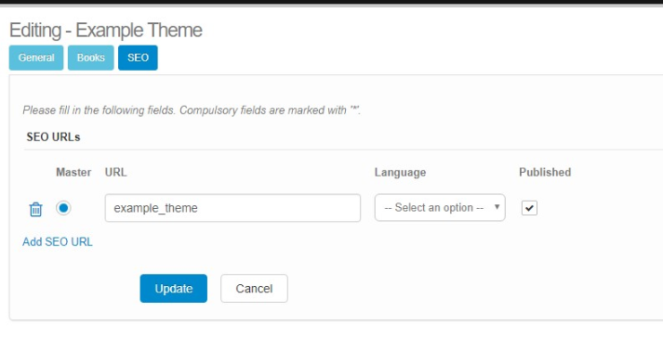Viewport: 663px width, 338px height.
Task: Click the Update button
Action: point(174,289)
